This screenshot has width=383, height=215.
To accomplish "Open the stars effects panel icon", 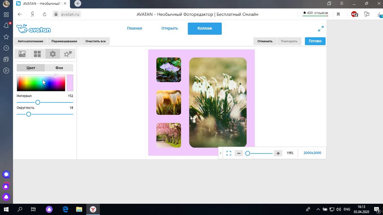I will point(68,54).
